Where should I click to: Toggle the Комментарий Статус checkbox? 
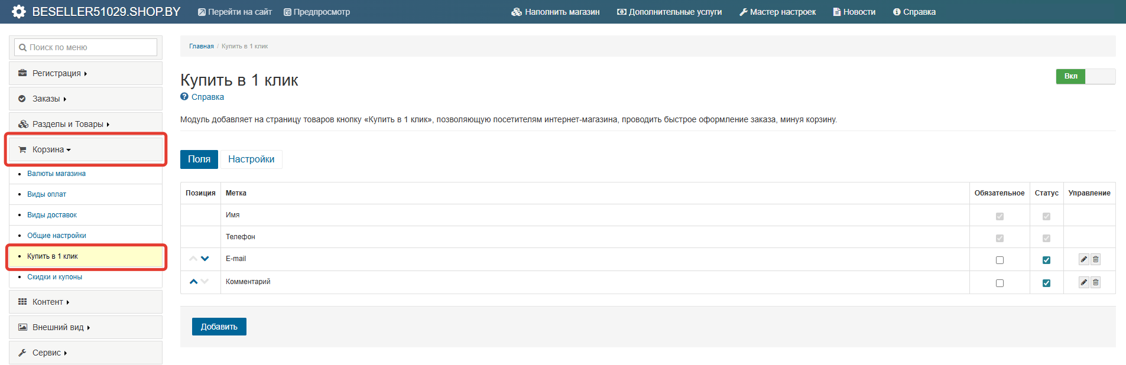[1046, 283]
